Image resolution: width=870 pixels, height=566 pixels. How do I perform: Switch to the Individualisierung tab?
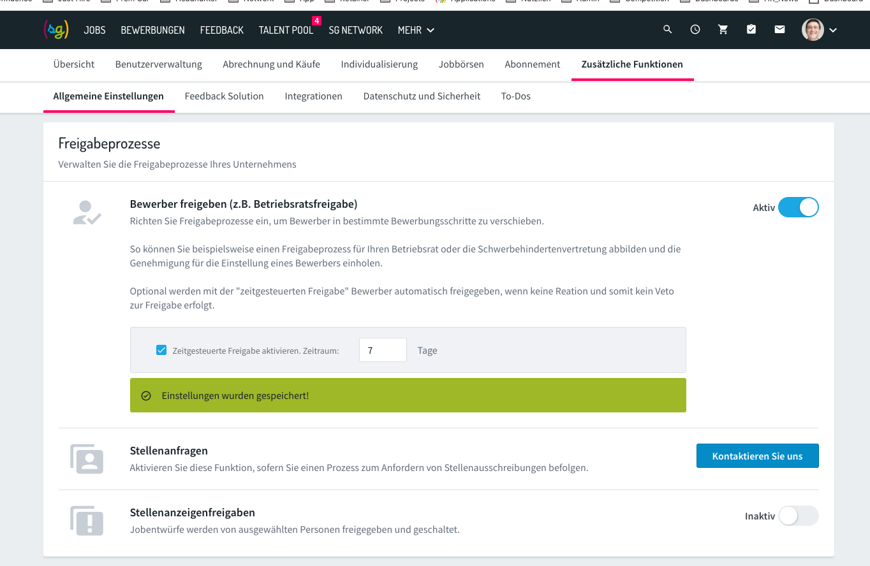(x=380, y=64)
